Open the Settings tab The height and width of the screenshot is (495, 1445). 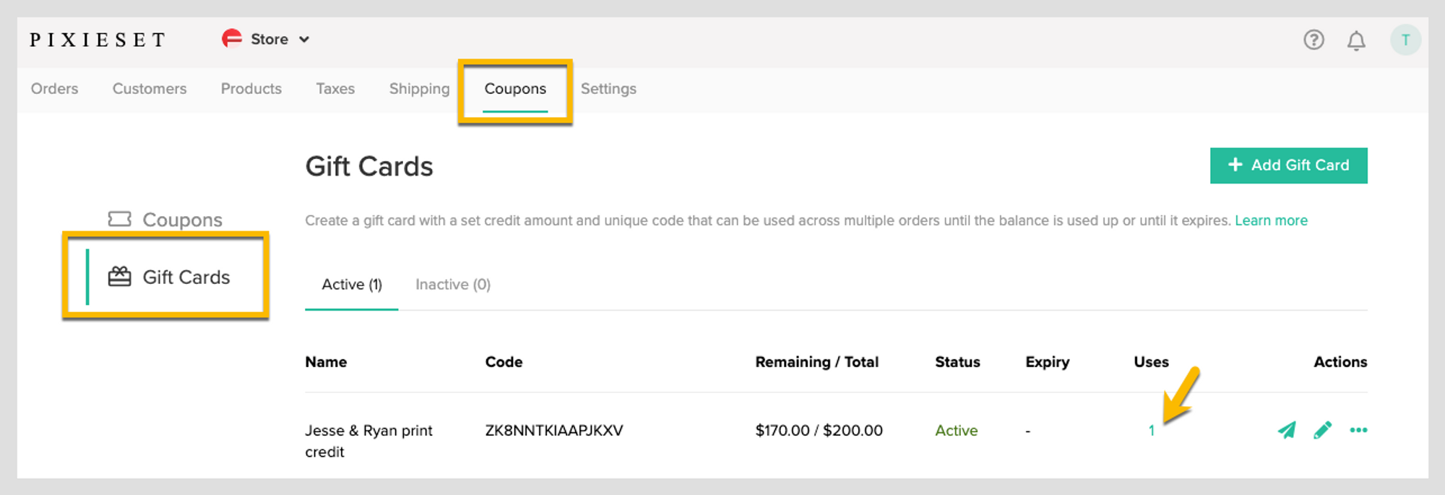pyautogui.click(x=608, y=89)
